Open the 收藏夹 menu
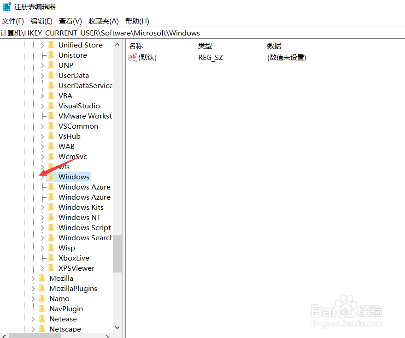Image resolution: width=405 pixels, height=338 pixels. [103, 21]
